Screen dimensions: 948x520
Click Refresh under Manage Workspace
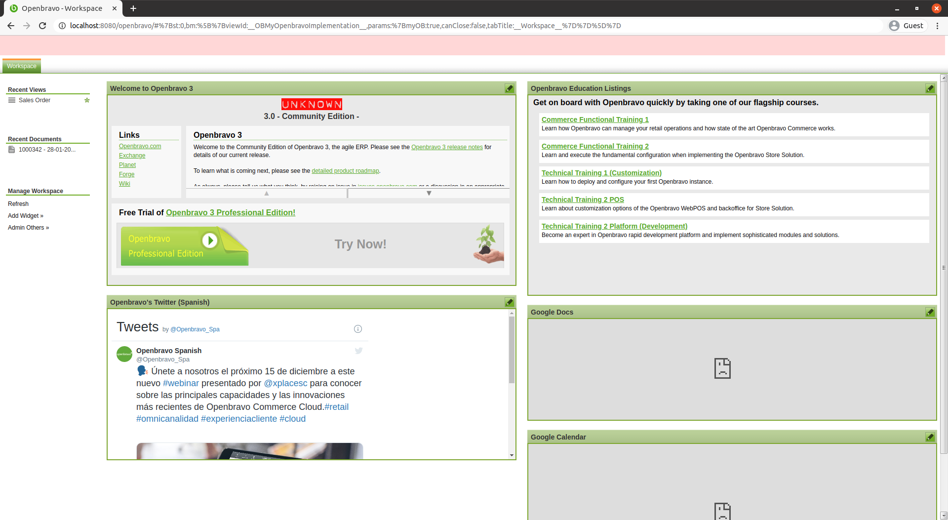(x=18, y=204)
